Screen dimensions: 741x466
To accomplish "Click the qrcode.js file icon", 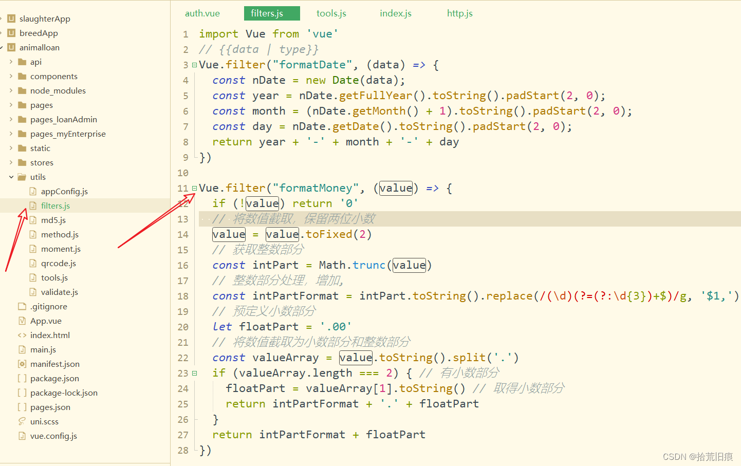I will pyautogui.click(x=33, y=263).
